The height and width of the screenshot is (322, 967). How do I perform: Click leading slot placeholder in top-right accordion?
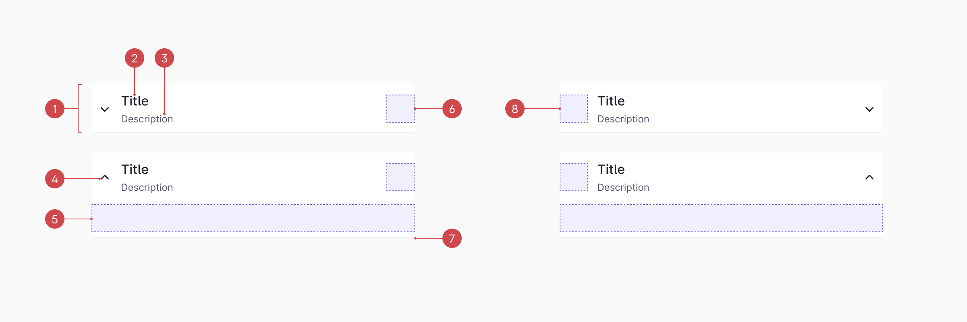574,109
